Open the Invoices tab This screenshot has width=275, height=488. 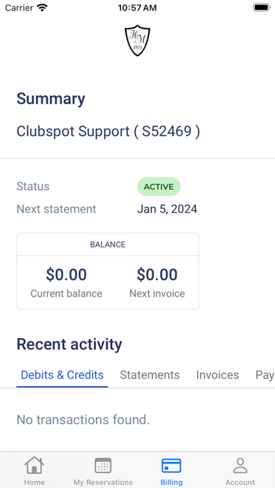click(217, 375)
